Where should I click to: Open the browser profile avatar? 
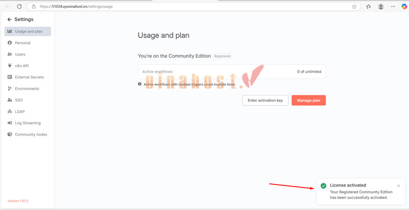pyautogui.click(x=381, y=7)
